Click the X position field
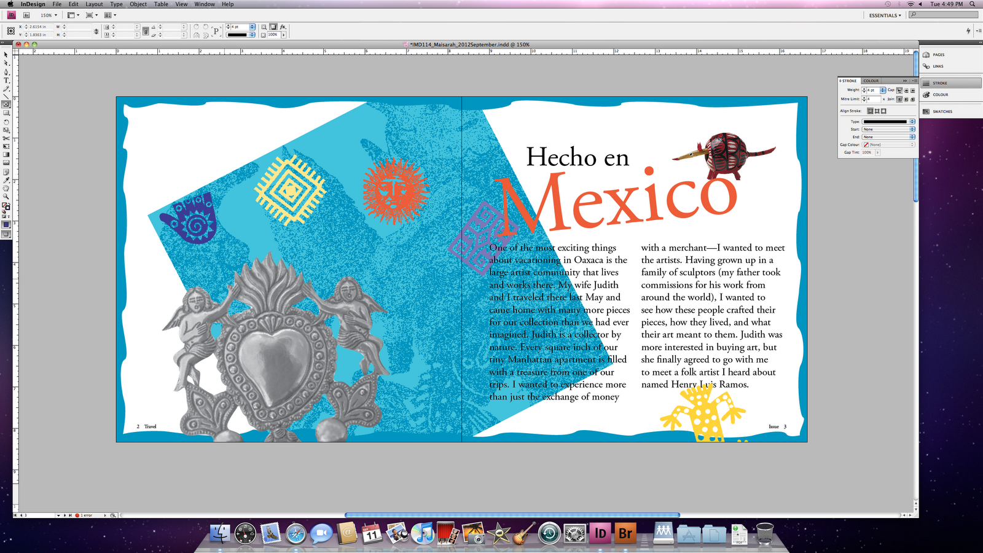 tap(41, 27)
